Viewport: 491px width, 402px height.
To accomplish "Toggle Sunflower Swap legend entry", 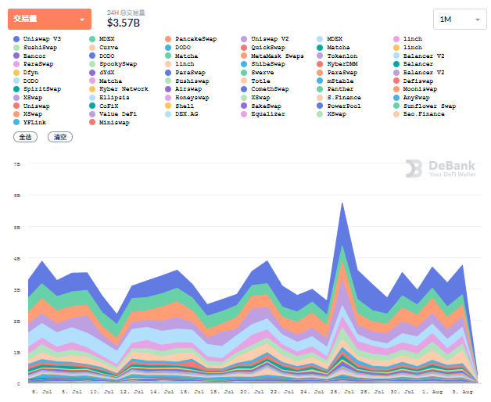I will [425, 106].
